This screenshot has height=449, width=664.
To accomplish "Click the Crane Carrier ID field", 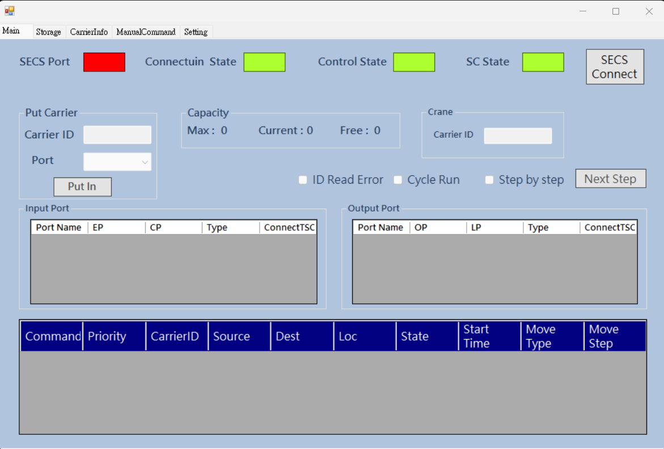I will coord(518,136).
